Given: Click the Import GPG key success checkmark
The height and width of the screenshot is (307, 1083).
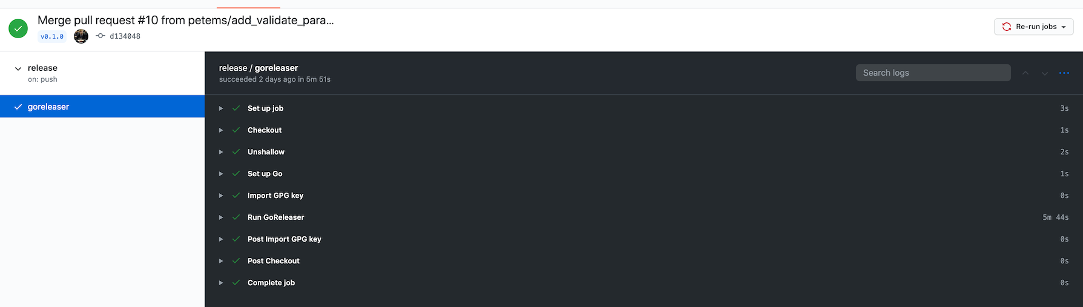Looking at the screenshot, I should [x=236, y=196].
